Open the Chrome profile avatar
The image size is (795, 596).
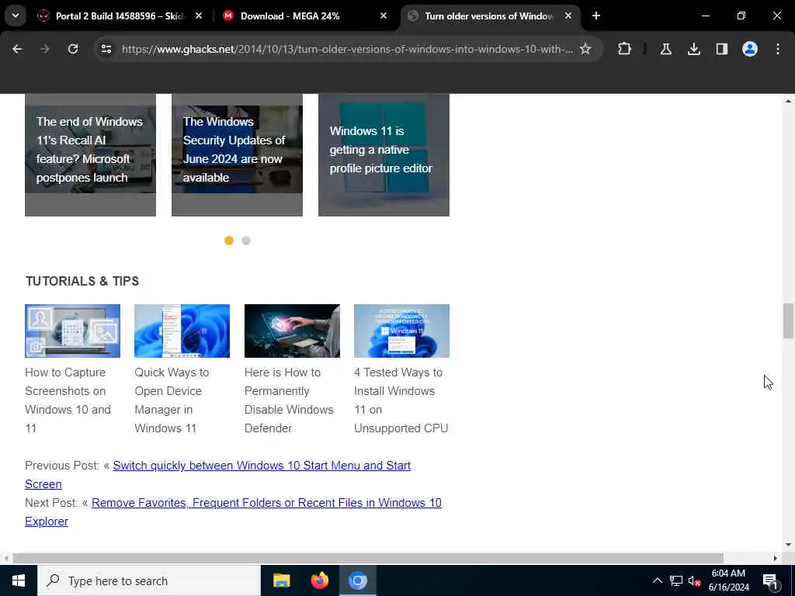point(749,49)
